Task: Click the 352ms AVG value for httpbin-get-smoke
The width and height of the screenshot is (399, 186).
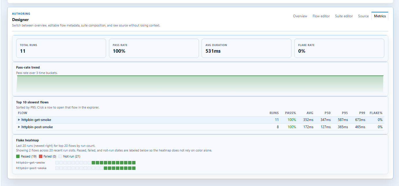Action: 308,120
